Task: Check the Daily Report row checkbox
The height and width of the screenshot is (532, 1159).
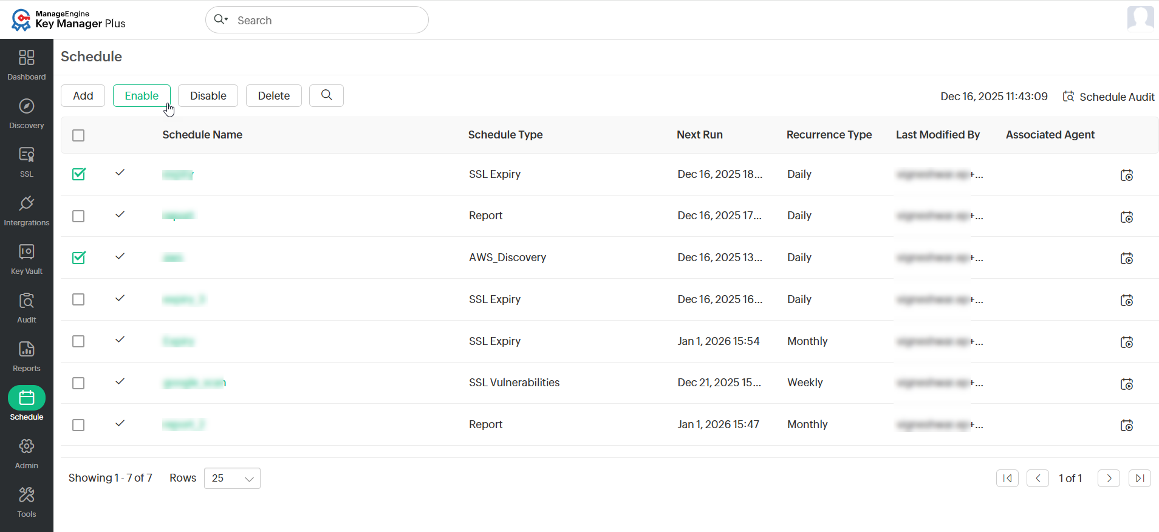Action: 78,216
